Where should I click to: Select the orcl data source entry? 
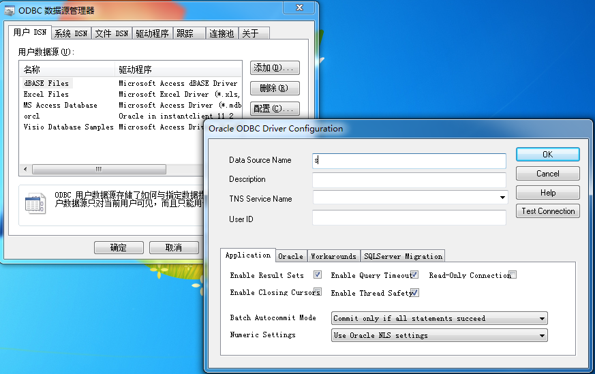pos(31,116)
